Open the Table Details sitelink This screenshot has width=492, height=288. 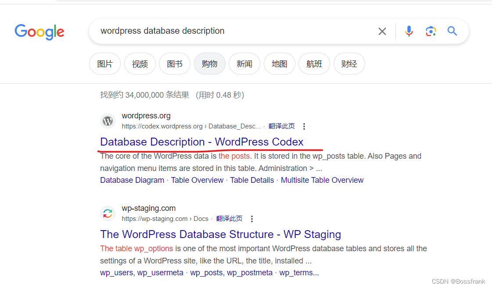pos(252,180)
